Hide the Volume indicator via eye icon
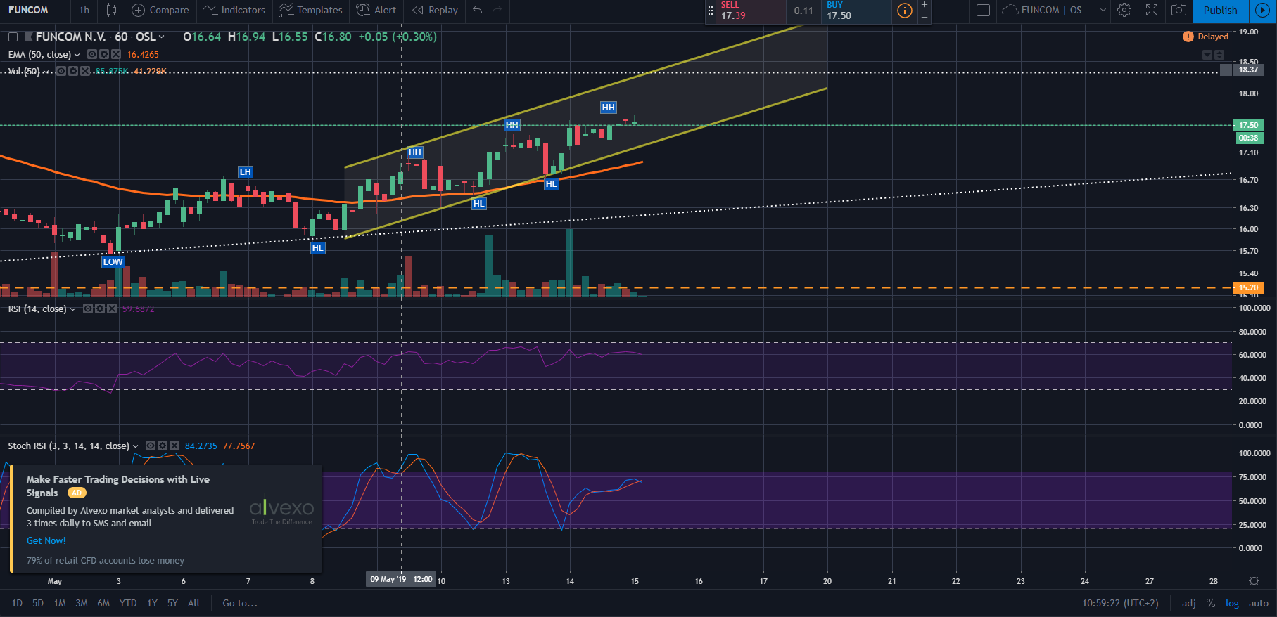The height and width of the screenshot is (617, 1277). point(61,71)
